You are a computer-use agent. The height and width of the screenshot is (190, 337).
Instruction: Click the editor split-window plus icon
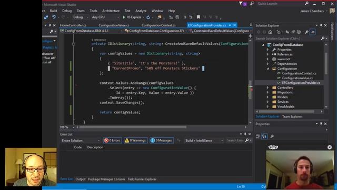point(250,36)
